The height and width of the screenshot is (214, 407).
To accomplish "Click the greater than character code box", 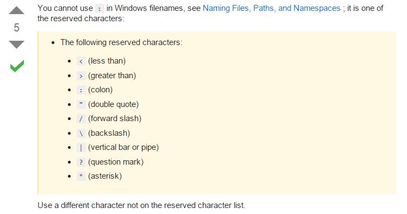I will [81, 75].
